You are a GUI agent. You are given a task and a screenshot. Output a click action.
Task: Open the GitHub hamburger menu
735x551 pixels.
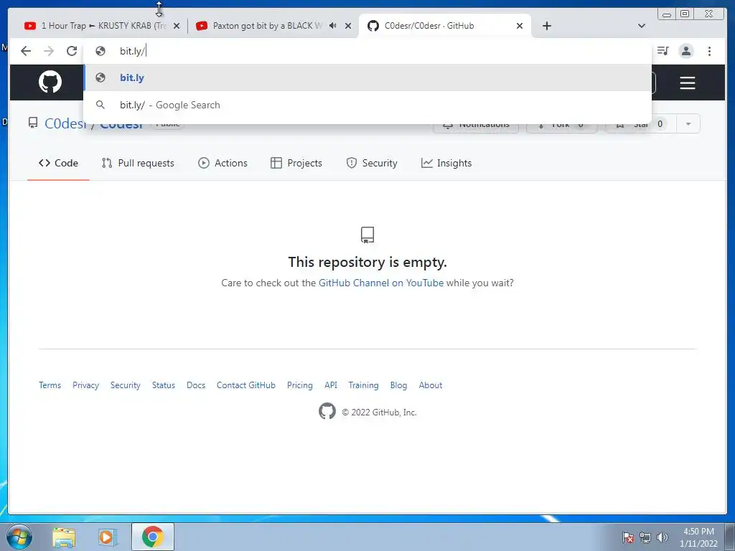687,83
